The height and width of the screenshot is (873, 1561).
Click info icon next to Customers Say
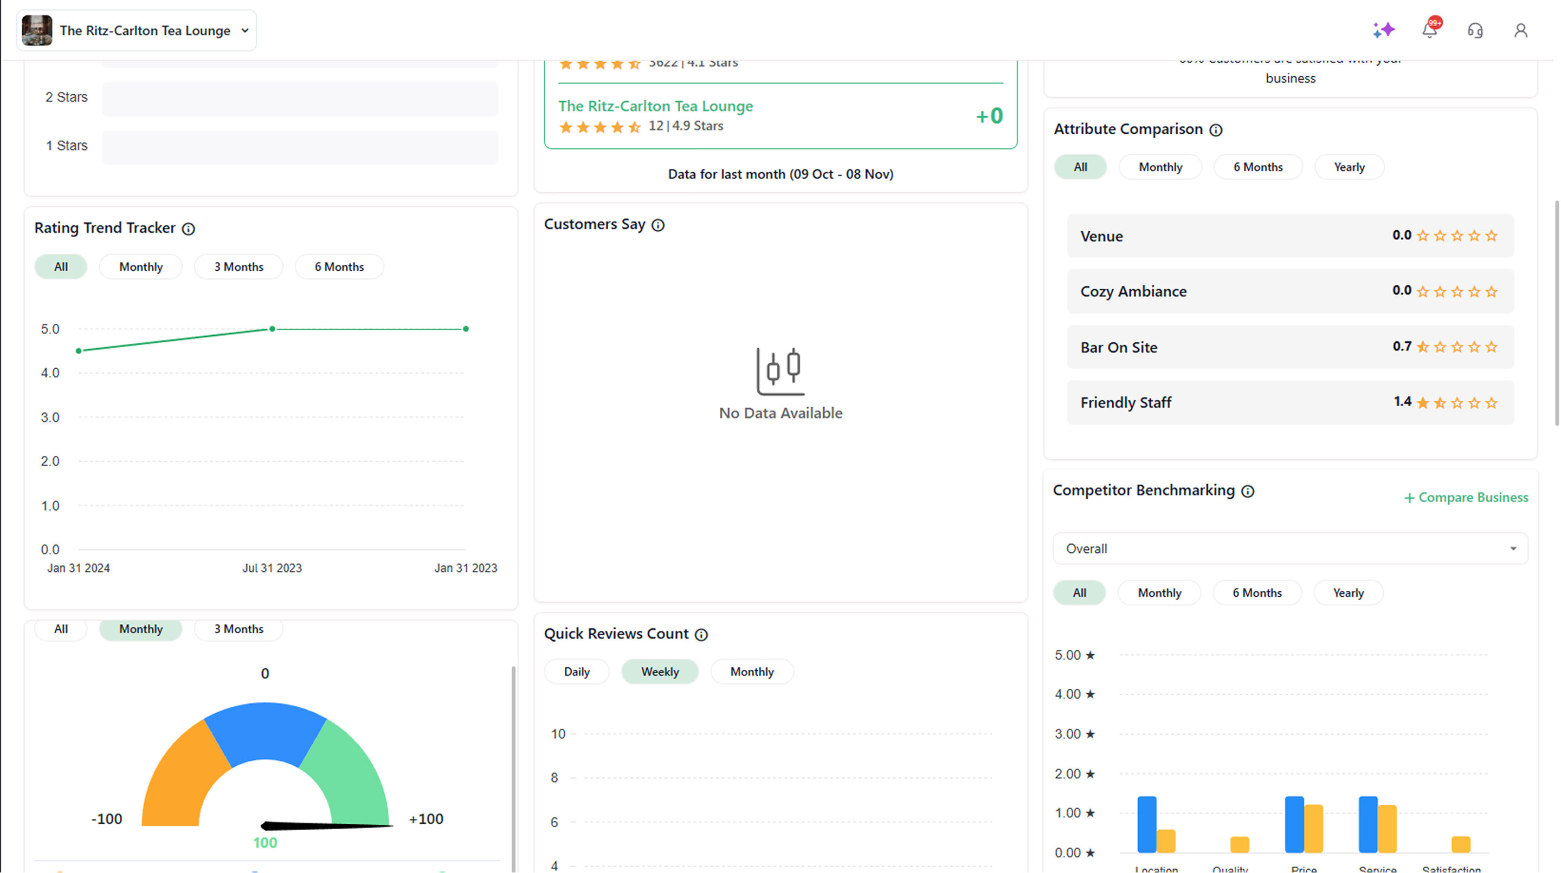(657, 225)
